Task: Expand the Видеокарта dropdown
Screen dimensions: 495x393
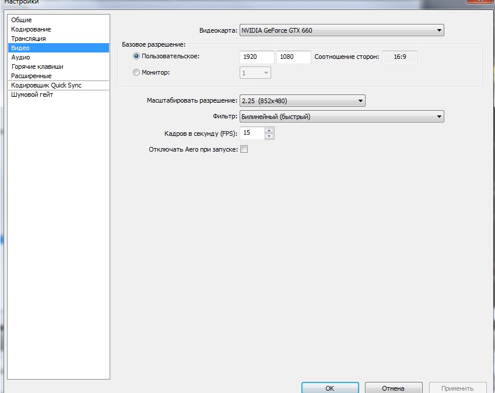Action: [342, 30]
